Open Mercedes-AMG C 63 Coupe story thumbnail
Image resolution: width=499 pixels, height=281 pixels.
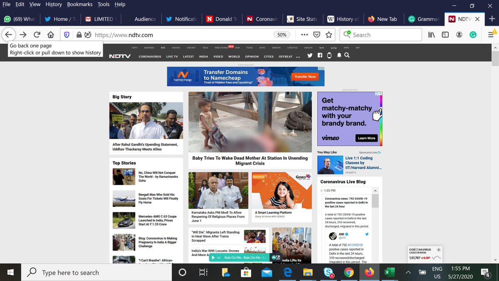tap(124, 220)
